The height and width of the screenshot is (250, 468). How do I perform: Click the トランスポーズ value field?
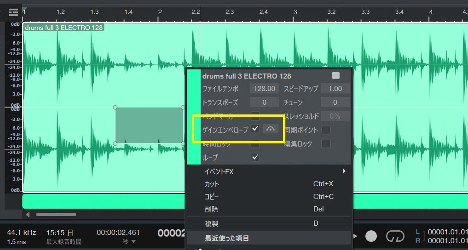tap(264, 102)
